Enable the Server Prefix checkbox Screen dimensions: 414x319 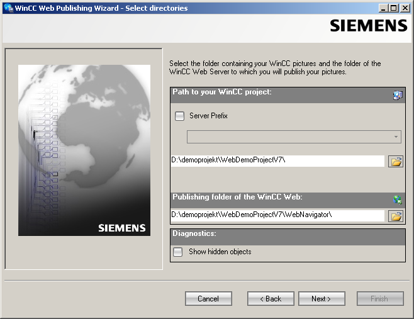pyautogui.click(x=180, y=116)
